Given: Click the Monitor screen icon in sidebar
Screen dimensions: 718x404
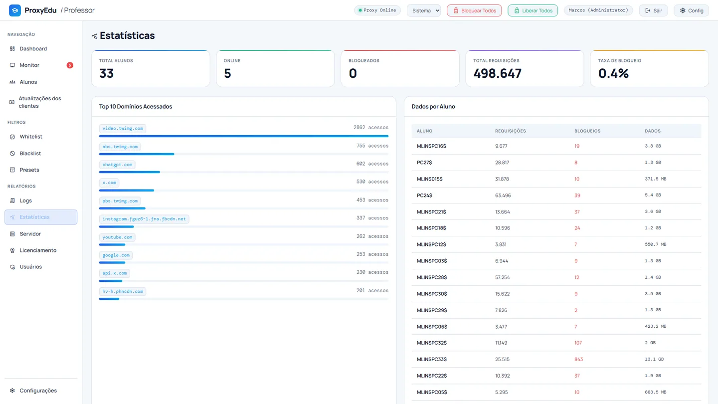Looking at the screenshot, I should (12, 65).
